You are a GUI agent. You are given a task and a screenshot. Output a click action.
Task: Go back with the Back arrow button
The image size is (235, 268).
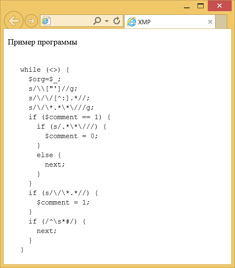click(x=14, y=21)
